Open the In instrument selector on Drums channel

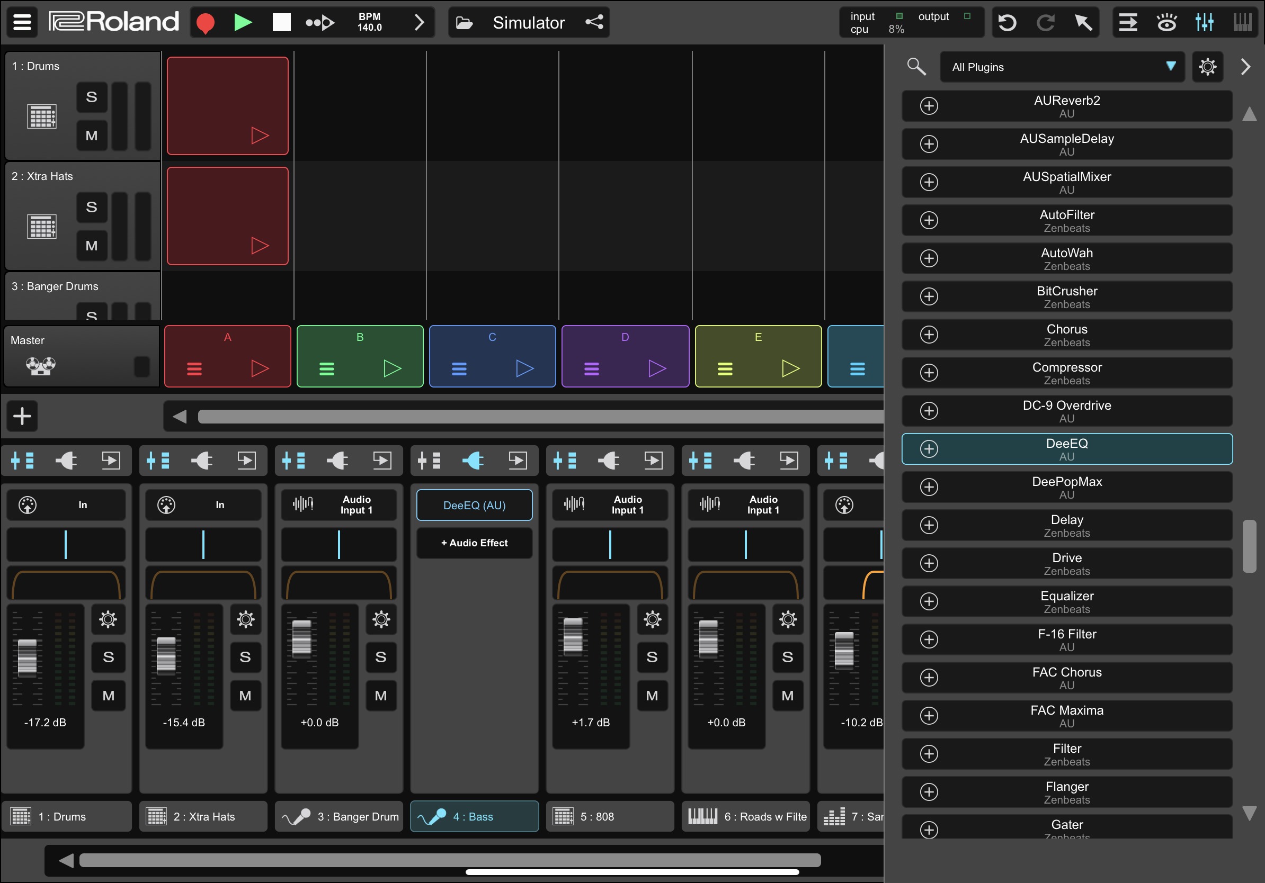click(x=66, y=505)
